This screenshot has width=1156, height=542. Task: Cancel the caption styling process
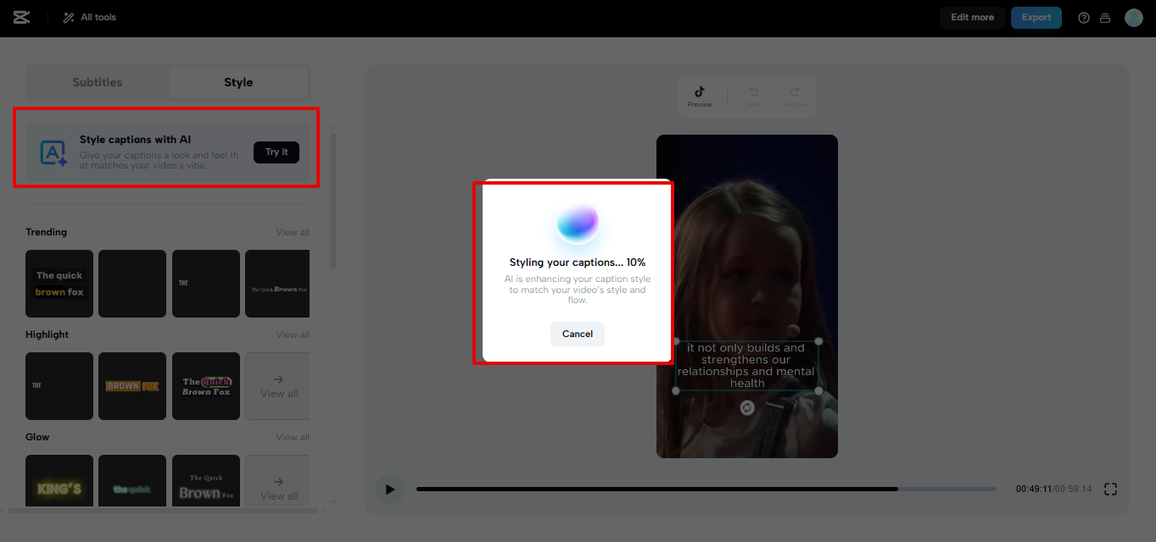pyautogui.click(x=577, y=334)
